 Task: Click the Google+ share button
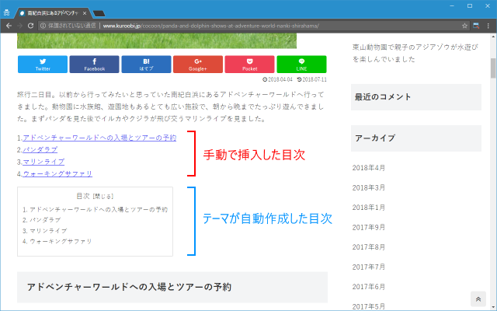198,64
